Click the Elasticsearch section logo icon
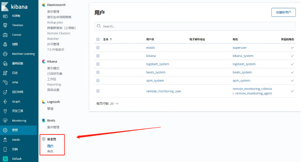Image resolution: width=304 pixels, height=162 pixels. coord(44,5)
